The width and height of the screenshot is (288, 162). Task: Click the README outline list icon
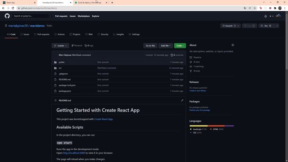pyautogui.click(x=55, y=100)
